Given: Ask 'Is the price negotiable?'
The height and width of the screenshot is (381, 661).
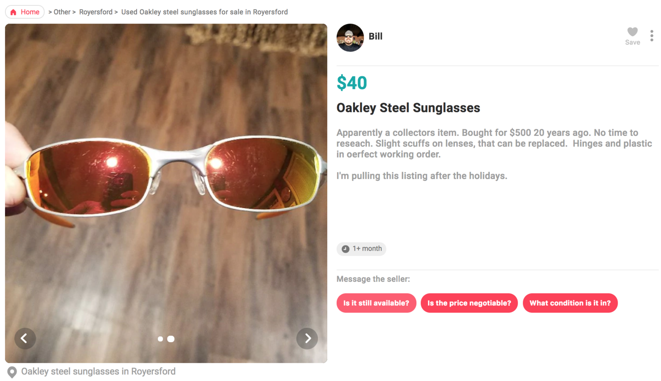Looking at the screenshot, I should 469,303.
